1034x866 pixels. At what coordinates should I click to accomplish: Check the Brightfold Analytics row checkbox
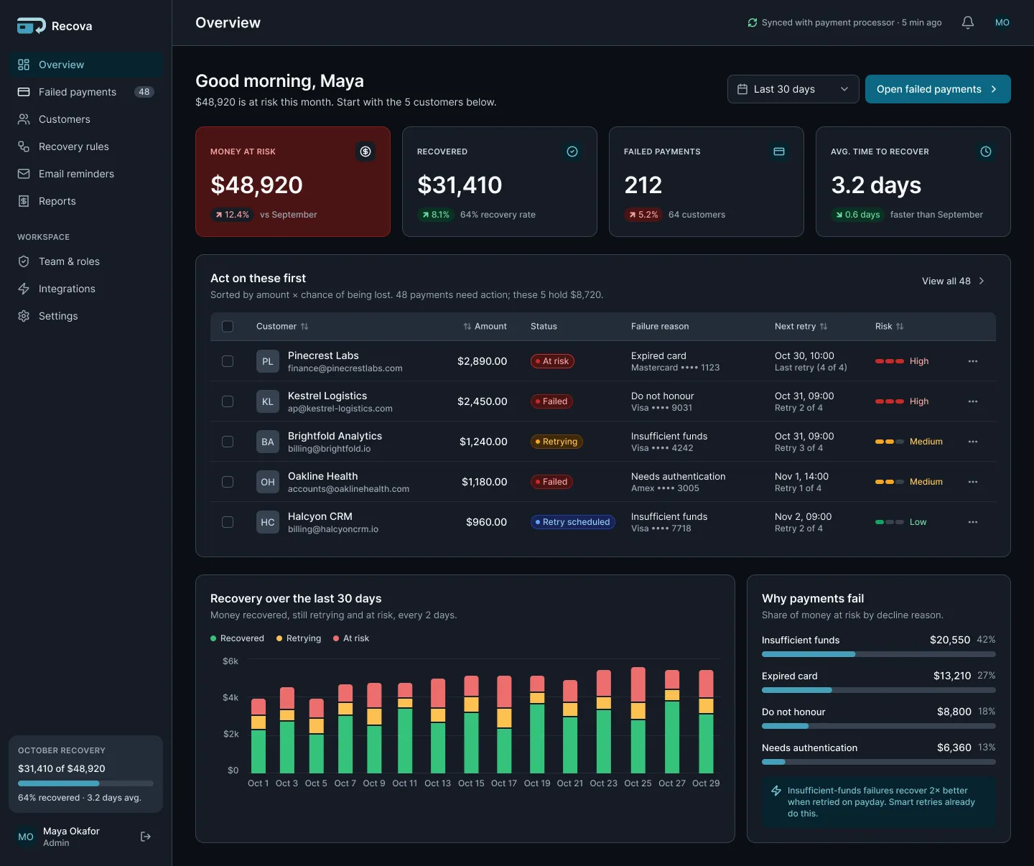228,442
